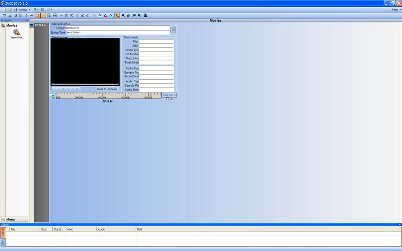Enable the DL checkbox

click(x=168, y=99)
